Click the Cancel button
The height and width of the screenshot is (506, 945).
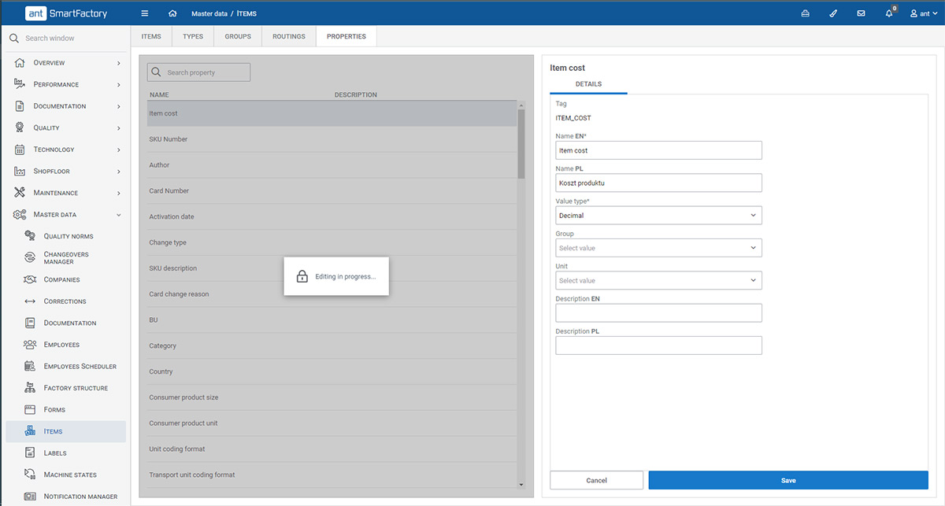coord(597,480)
